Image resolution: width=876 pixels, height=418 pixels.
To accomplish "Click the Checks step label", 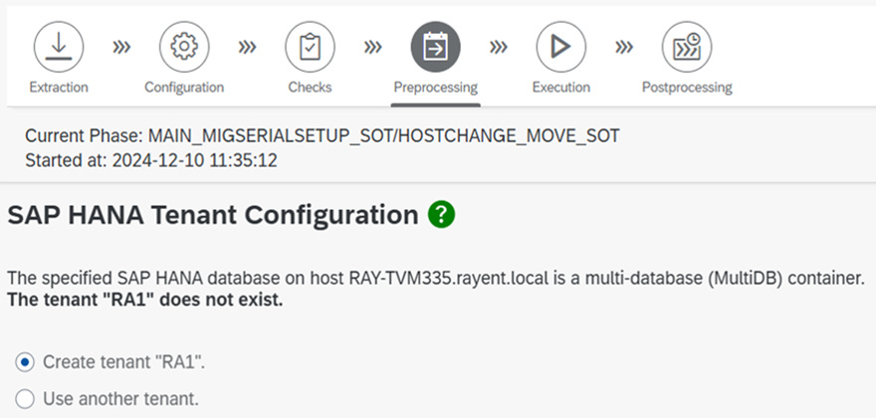I will tap(310, 88).
